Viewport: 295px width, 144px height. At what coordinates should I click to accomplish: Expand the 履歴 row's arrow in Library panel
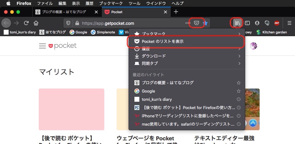point(239,49)
